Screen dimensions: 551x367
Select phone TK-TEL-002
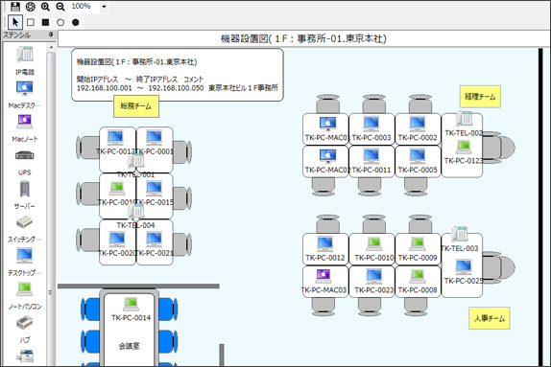464,119
